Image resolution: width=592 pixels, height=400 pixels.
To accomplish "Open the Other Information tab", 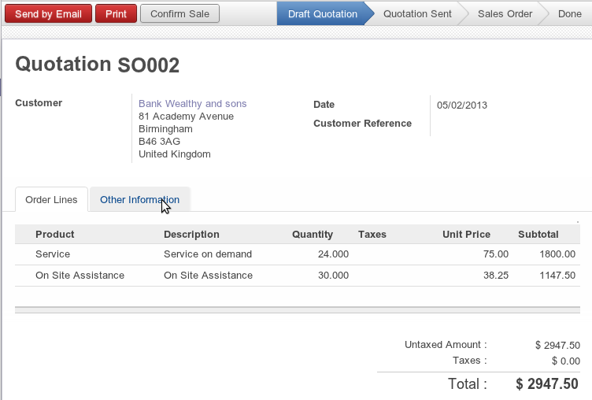I will coord(139,200).
